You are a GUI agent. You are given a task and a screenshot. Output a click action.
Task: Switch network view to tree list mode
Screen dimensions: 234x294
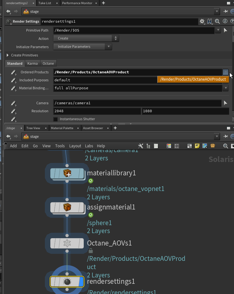148,146
